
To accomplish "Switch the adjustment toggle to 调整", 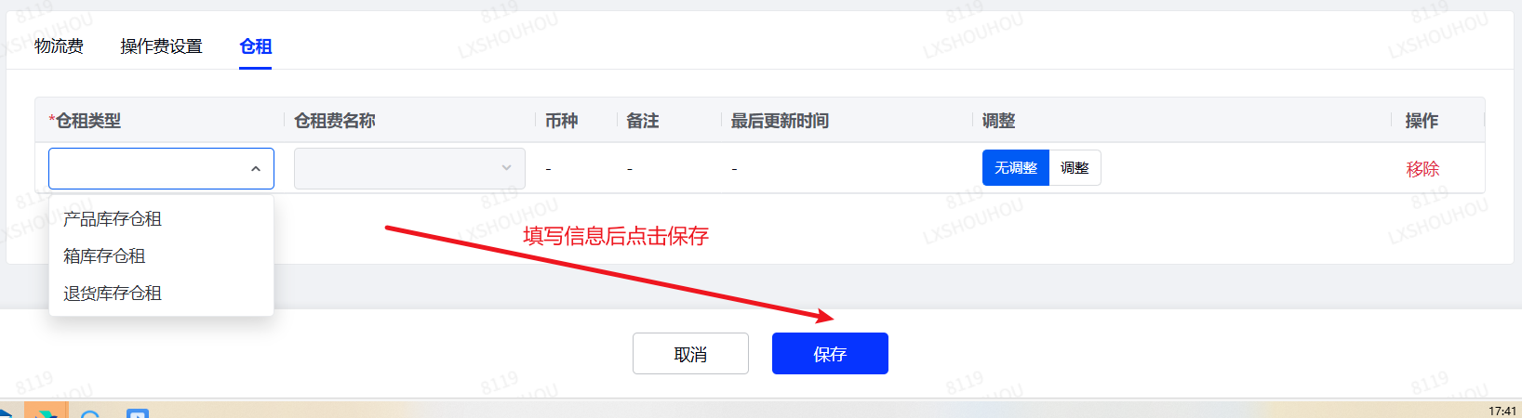I will tap(1075, 168).
